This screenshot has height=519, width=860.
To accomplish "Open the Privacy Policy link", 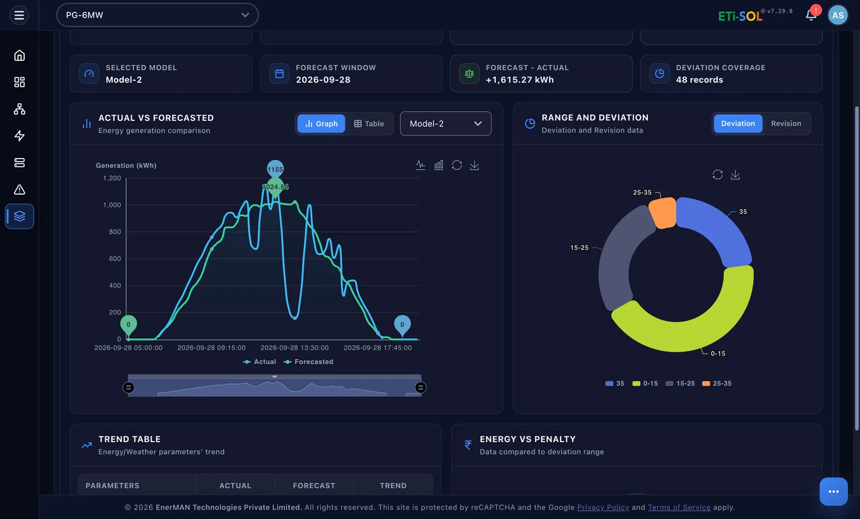I will (603, 507).
